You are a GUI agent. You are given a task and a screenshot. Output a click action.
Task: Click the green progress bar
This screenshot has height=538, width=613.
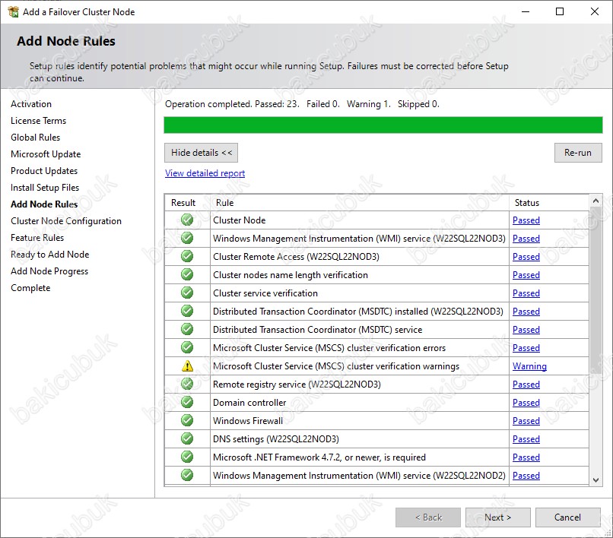coord(383,125)
